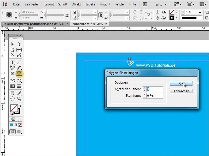Rotate 90° counter-clockwise icon
209x156 pixels.
tap(141, 12)
